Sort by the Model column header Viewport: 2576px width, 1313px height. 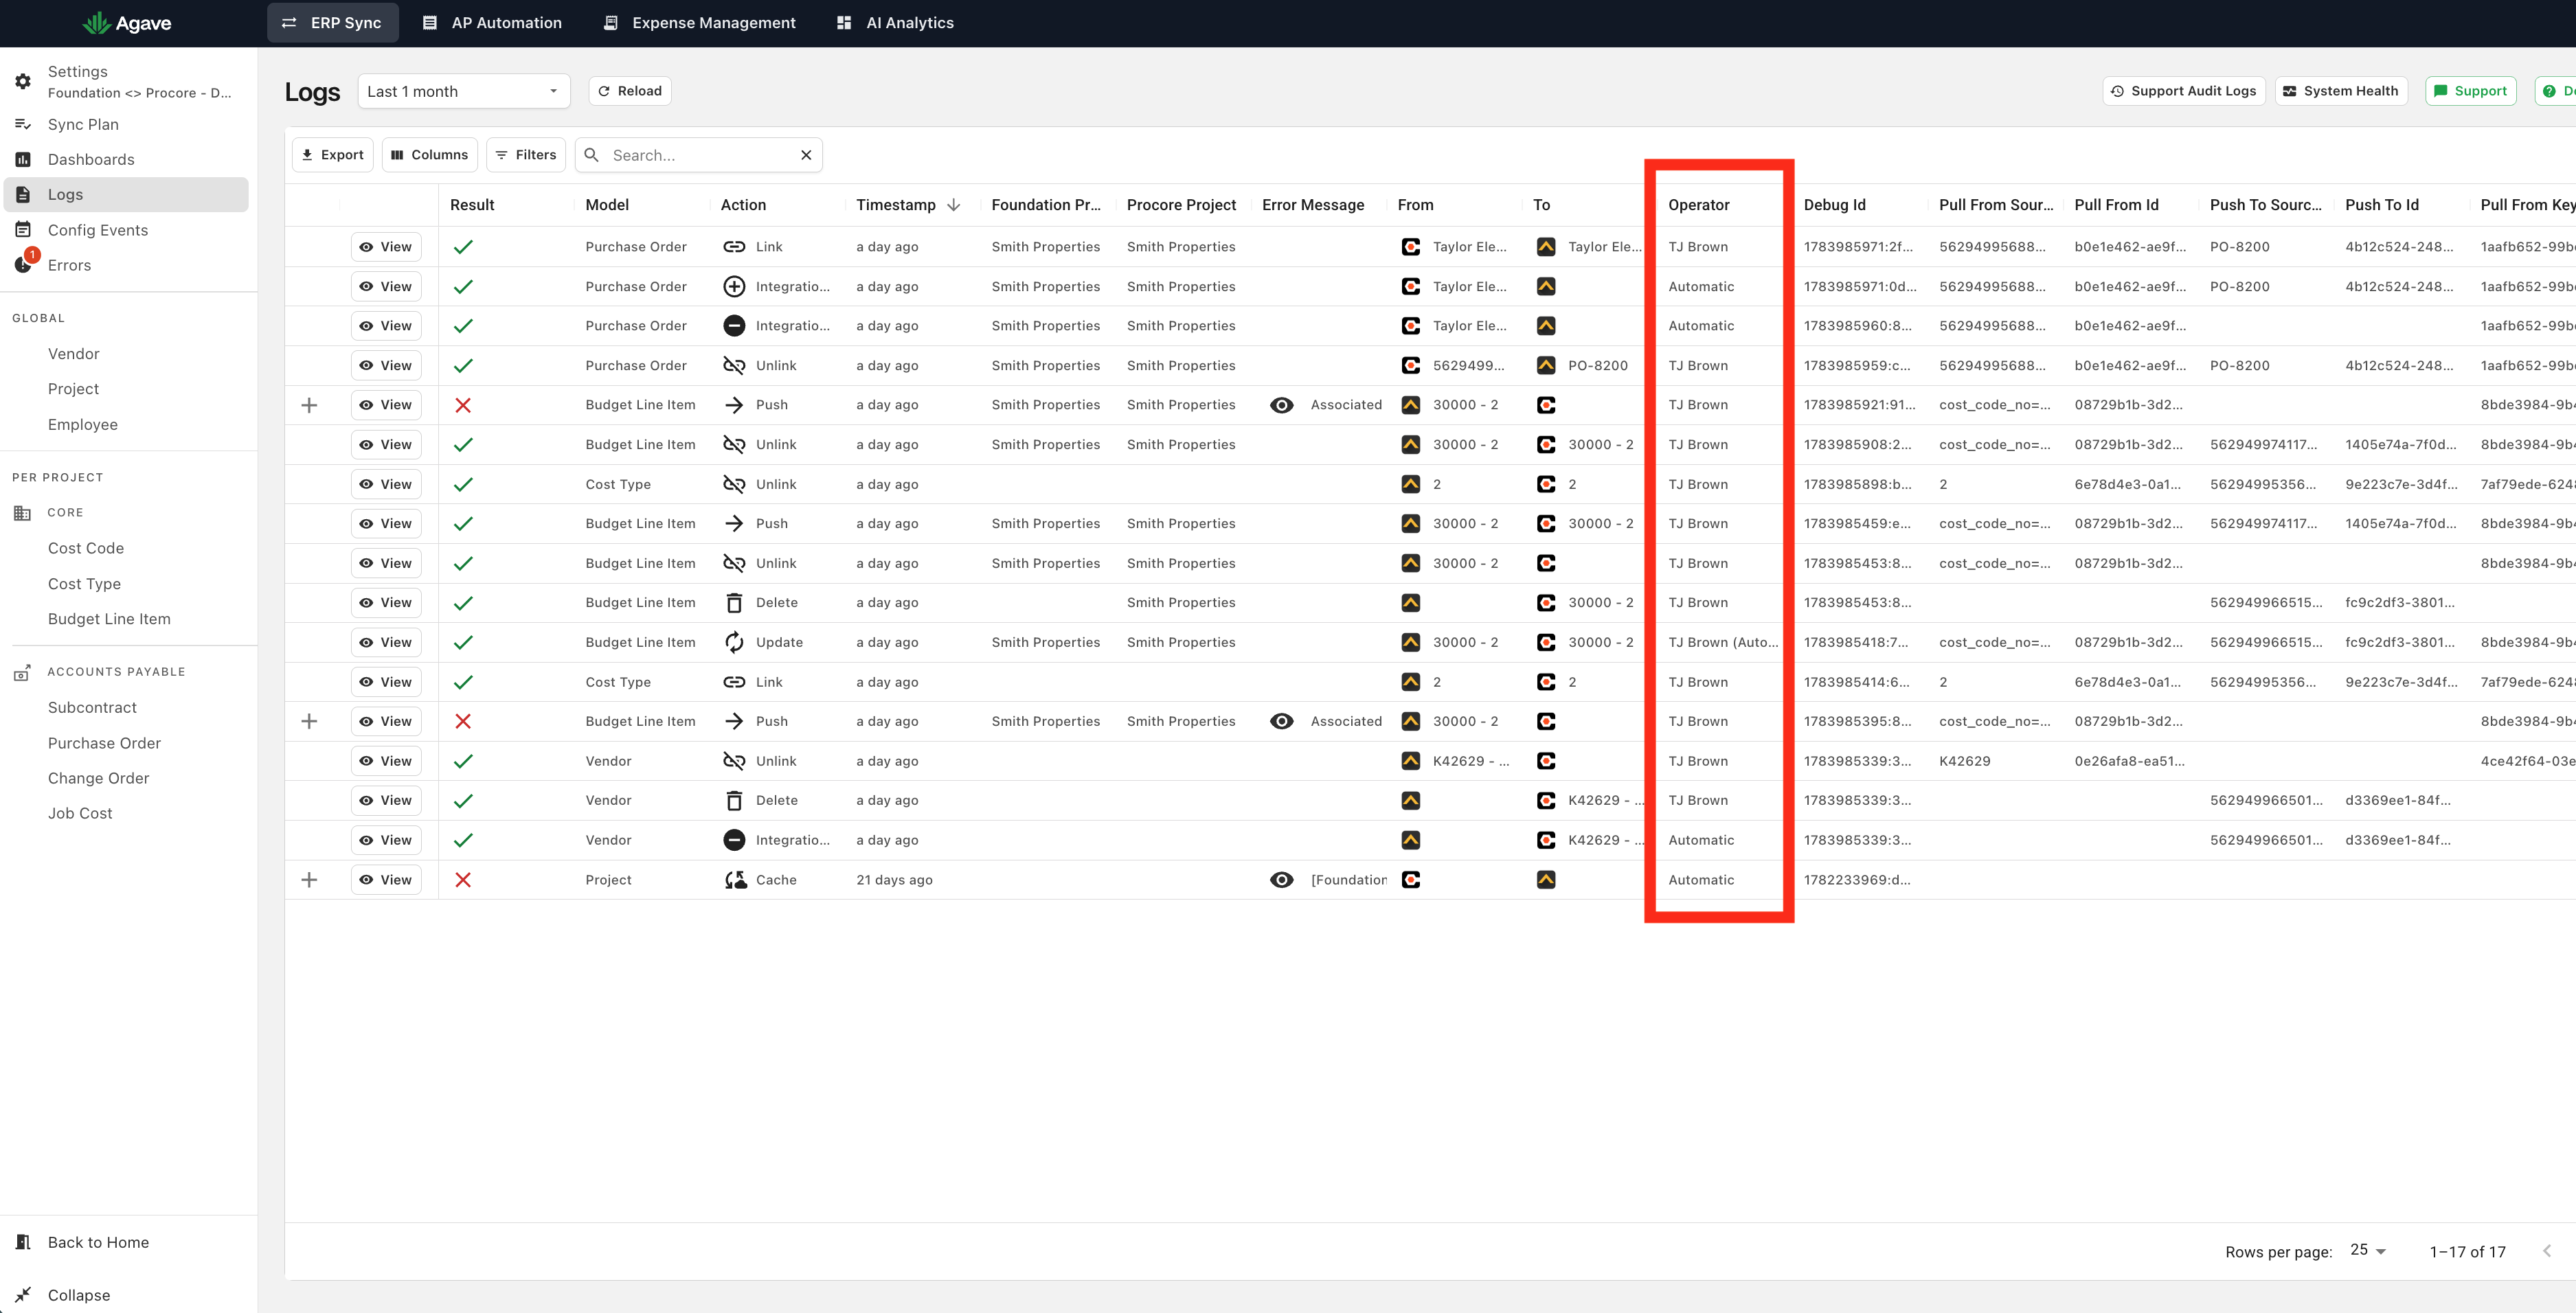[x=607, y=205]
